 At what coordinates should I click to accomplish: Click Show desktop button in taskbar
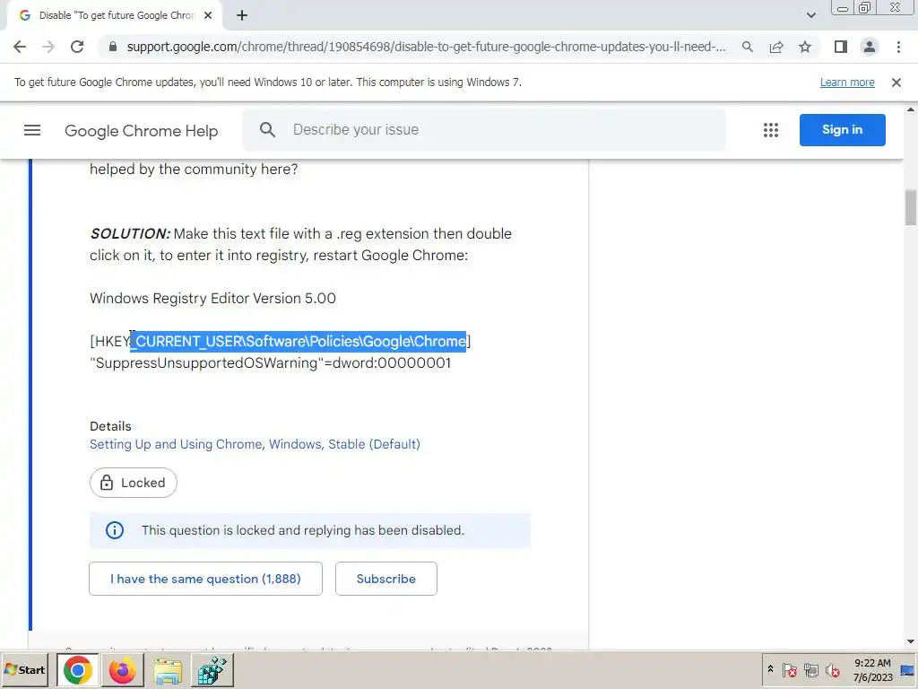pyautogui.click(x=909, y=669)
